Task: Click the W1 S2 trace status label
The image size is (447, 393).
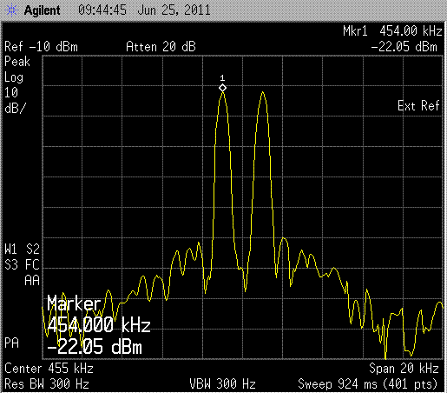Action: click(22, 250)
